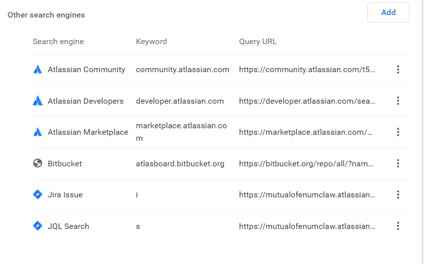
Task: Open more actions for Bitbucket row
Action: click(x=398, y=163)
